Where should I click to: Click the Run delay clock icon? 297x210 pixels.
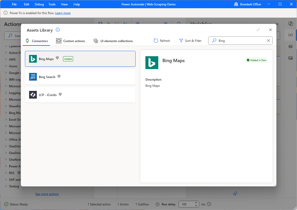(x=158, y=204)
